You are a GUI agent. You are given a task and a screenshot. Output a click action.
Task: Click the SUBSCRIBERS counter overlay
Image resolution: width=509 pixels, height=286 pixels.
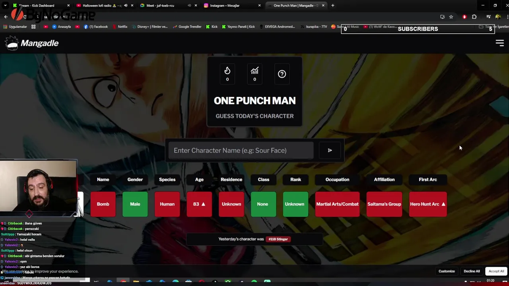[x=418, y=29]
